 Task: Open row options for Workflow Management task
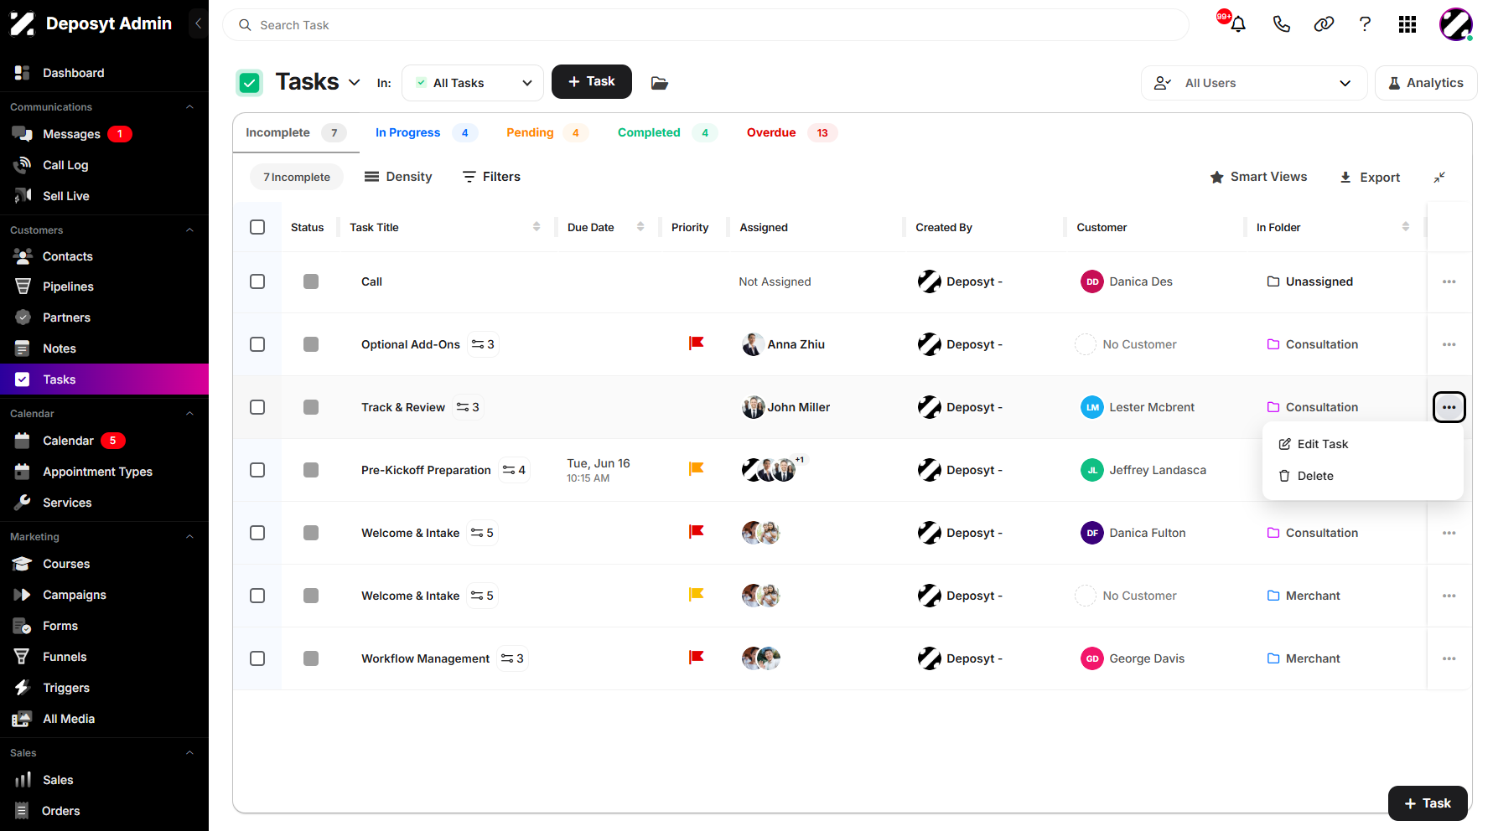(x=1449, y=658)
